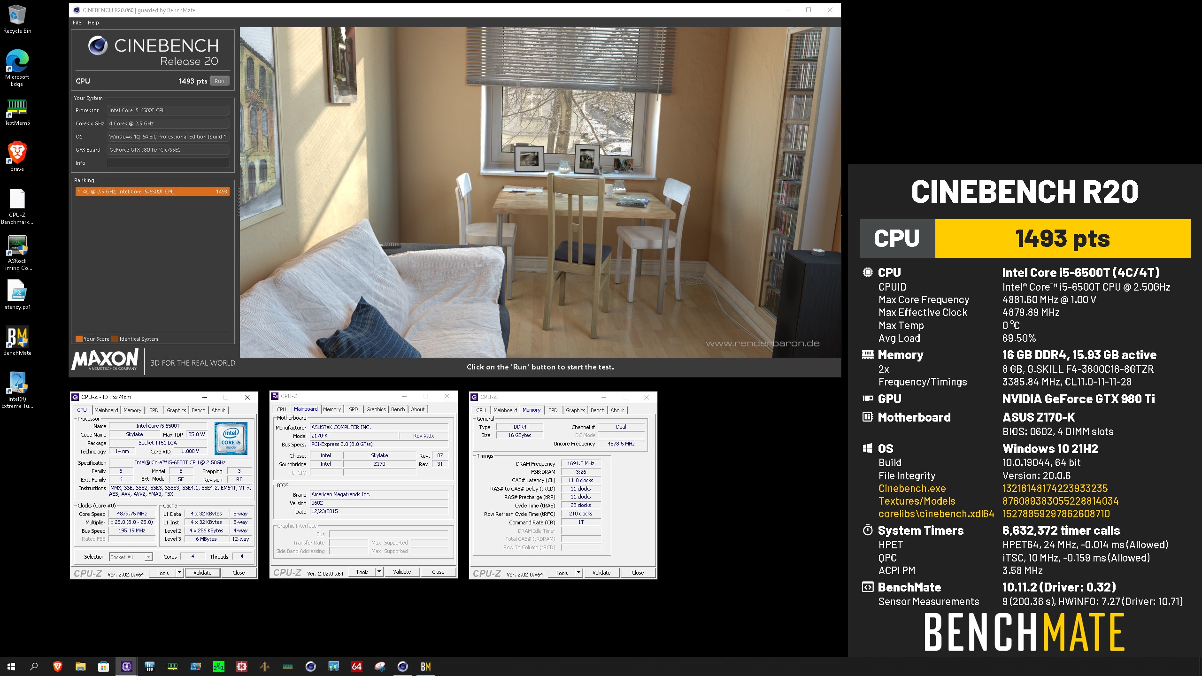1202x676 pixels.
Task: Open SPD tab in first CPU-Z window
Action: 154,410
